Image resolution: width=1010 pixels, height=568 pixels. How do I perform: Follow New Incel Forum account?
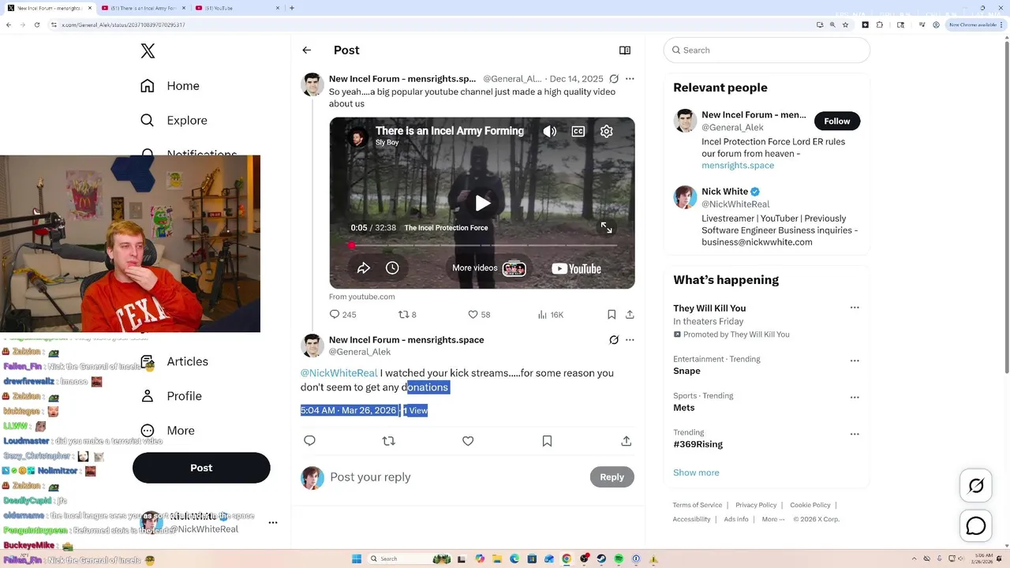click(836, 121)
